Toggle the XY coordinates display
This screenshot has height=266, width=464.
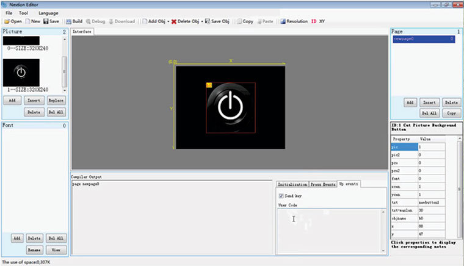[322, 21]
